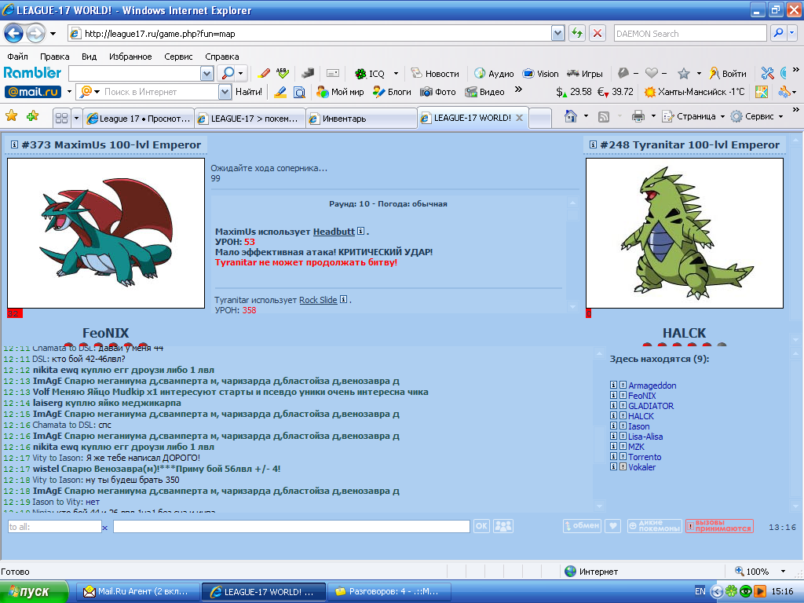Open Блоги on the Mail.ru toolbar
The width and height of the screenshot is (804, 603).
(x=393, y=92)
